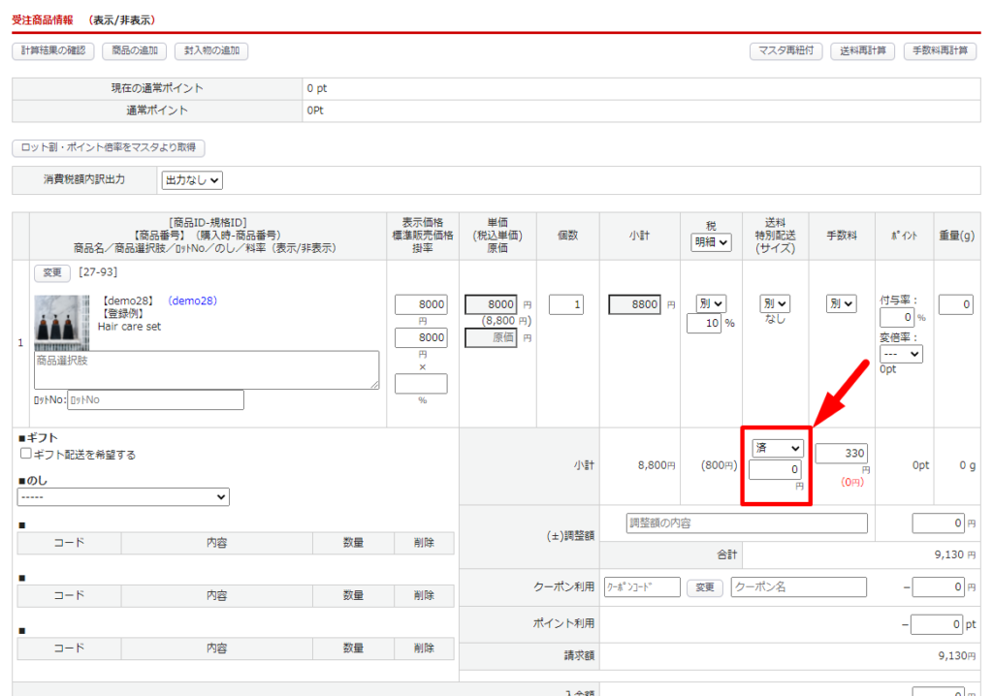This screenshot has height=696, width=993.
Task: Open the 税 明細 dropdown in header
Action: (x=711, y=242)
